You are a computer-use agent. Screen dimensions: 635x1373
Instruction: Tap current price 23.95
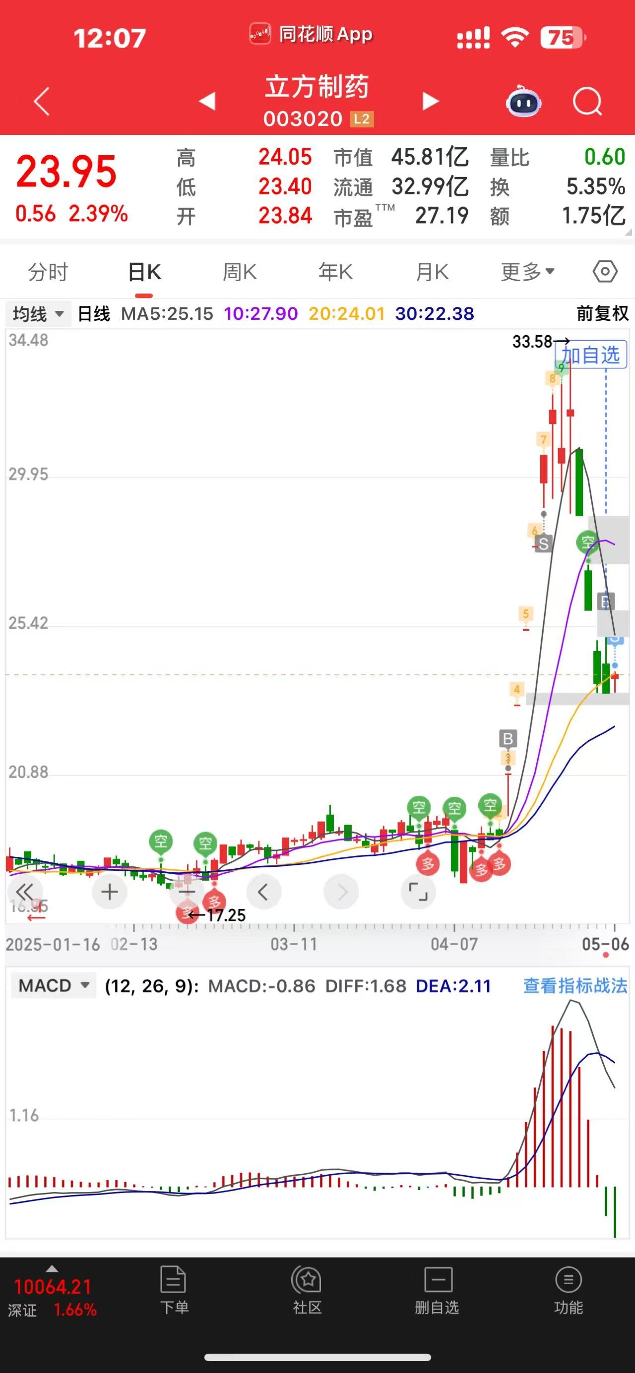pos(66,172)
